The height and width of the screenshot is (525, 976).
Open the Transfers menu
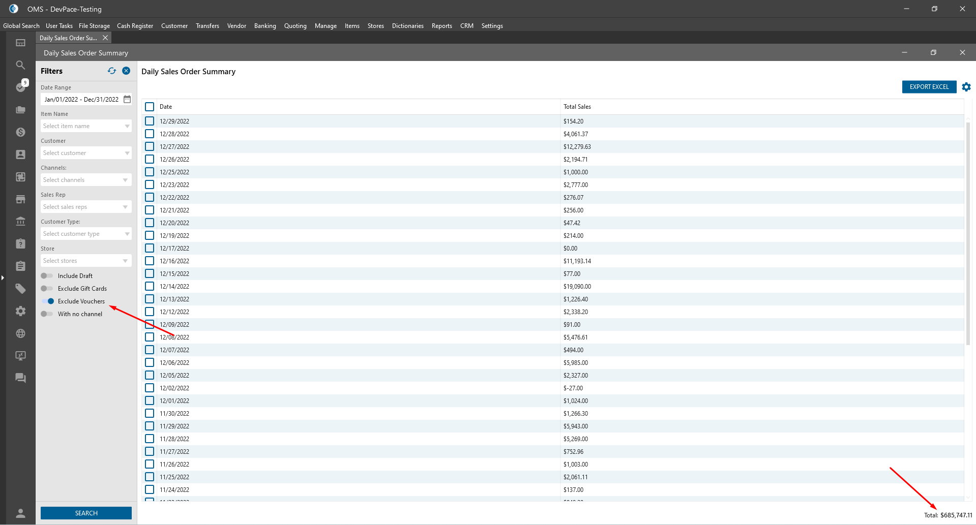pos(208,25)
